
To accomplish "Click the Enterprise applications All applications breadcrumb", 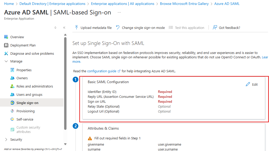I will (x=123, y=4).
